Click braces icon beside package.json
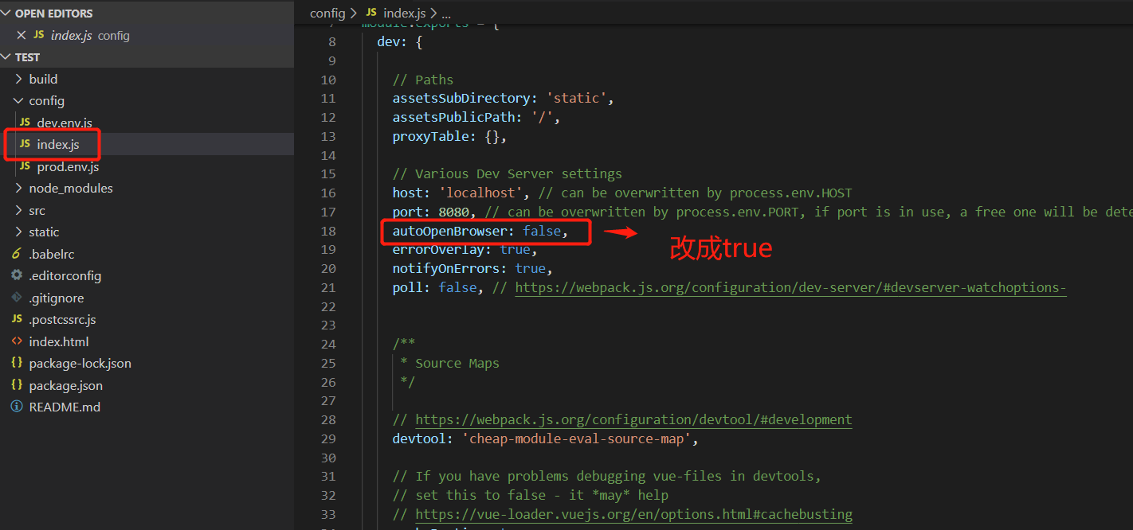The width and height of the screenshot is (1133, 530). click(x=17, y=385)
